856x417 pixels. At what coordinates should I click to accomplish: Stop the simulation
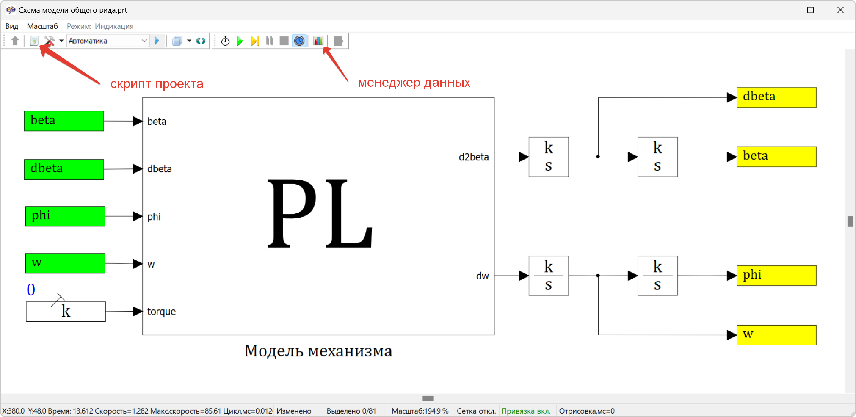pos(284,41)
